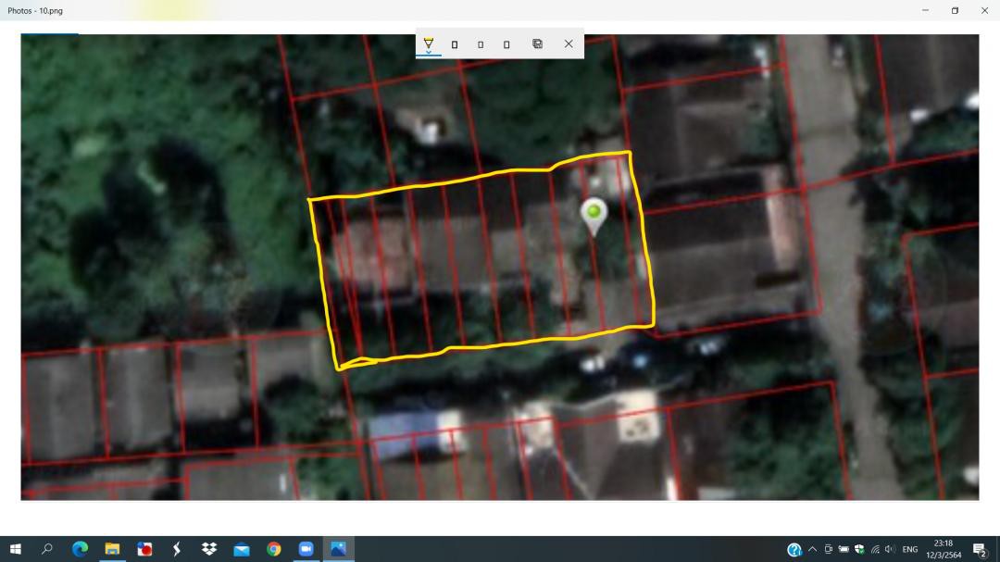Show hidden system tray icons

812,549
